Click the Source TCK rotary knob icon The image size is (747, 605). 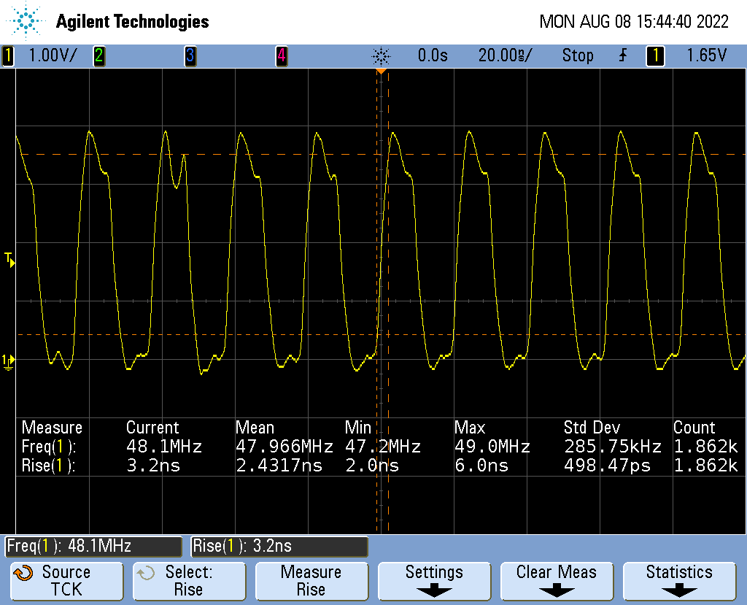point(23,573)
